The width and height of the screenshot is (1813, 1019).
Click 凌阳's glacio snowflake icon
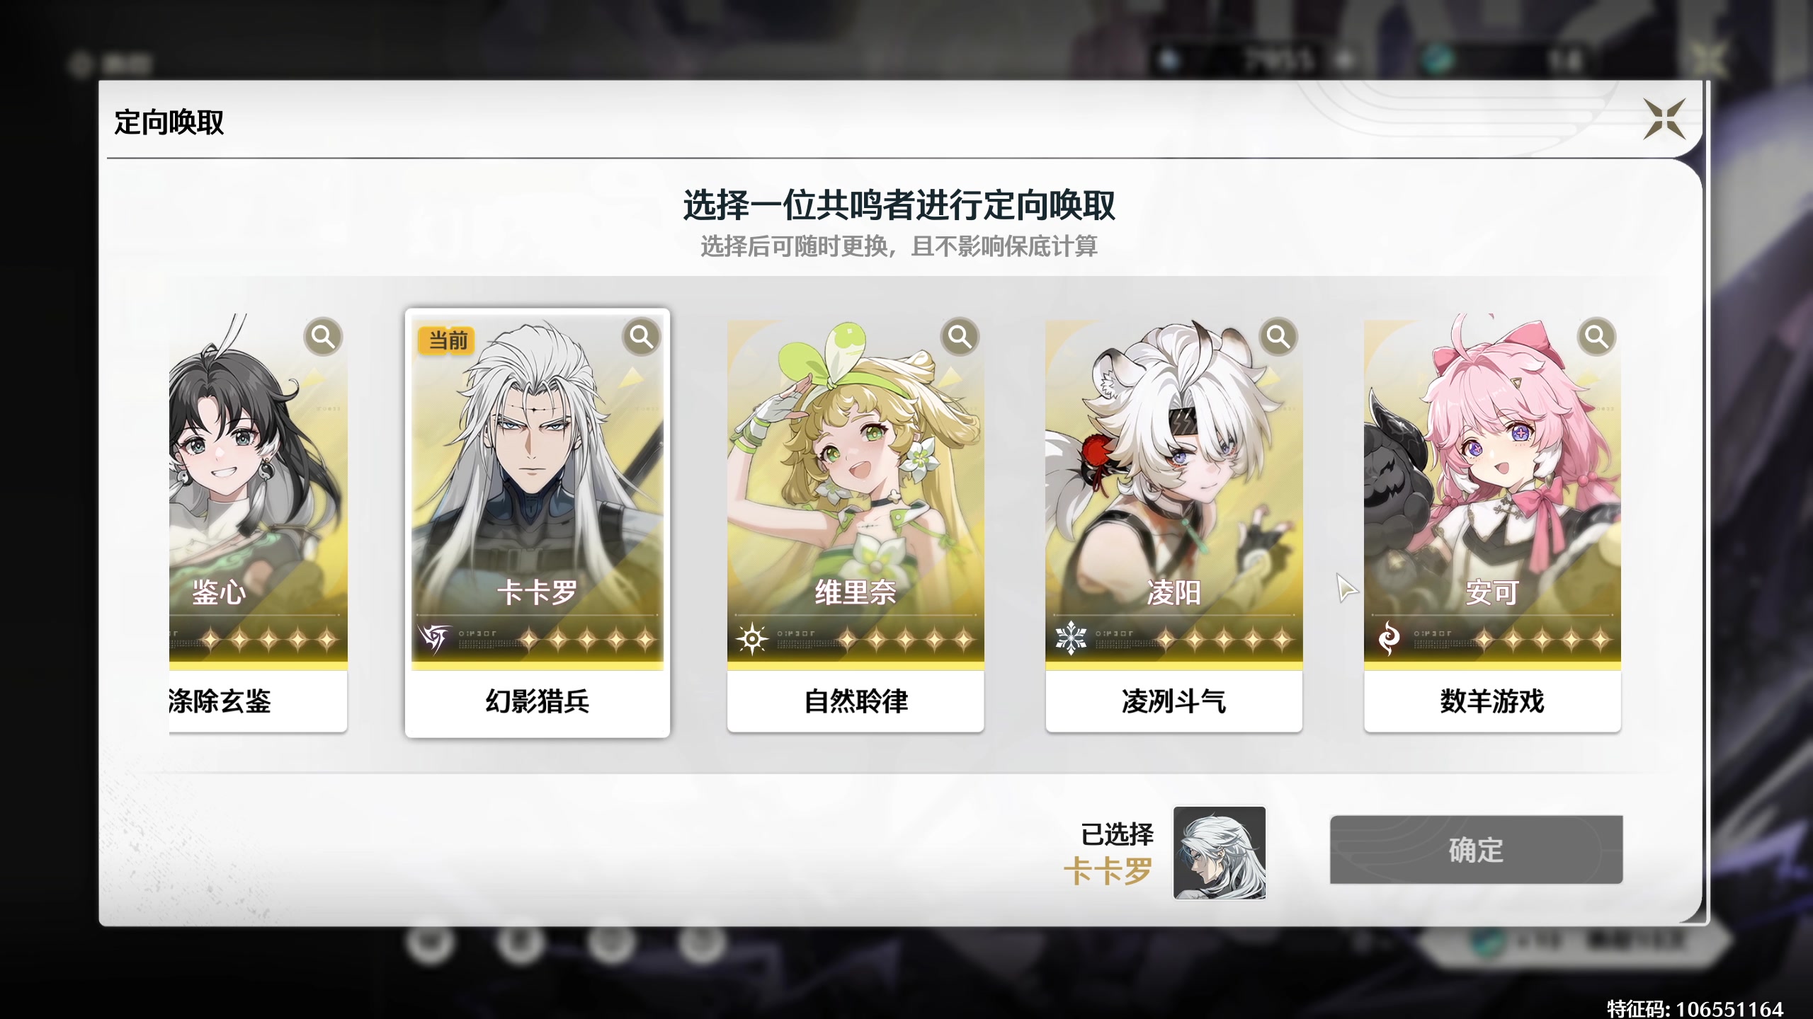pos(1071,639)
